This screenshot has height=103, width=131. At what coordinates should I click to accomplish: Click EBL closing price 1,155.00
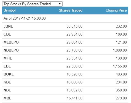coord(120,66)
